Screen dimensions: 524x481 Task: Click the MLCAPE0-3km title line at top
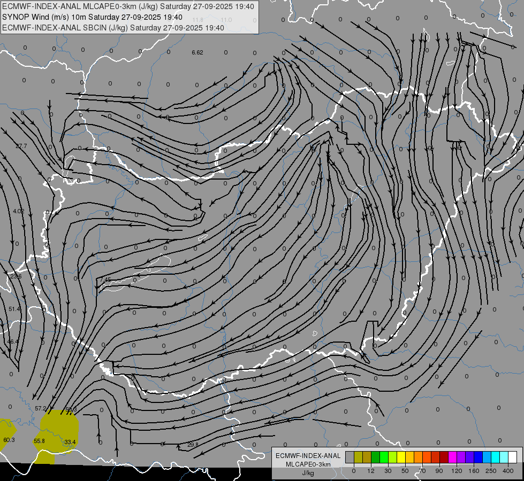pos(128,6)
